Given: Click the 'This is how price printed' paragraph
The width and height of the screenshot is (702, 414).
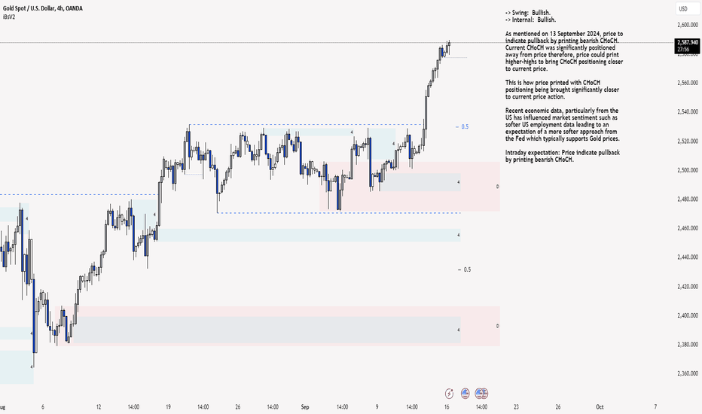Looking at the screenshot, I should point(563,90).
